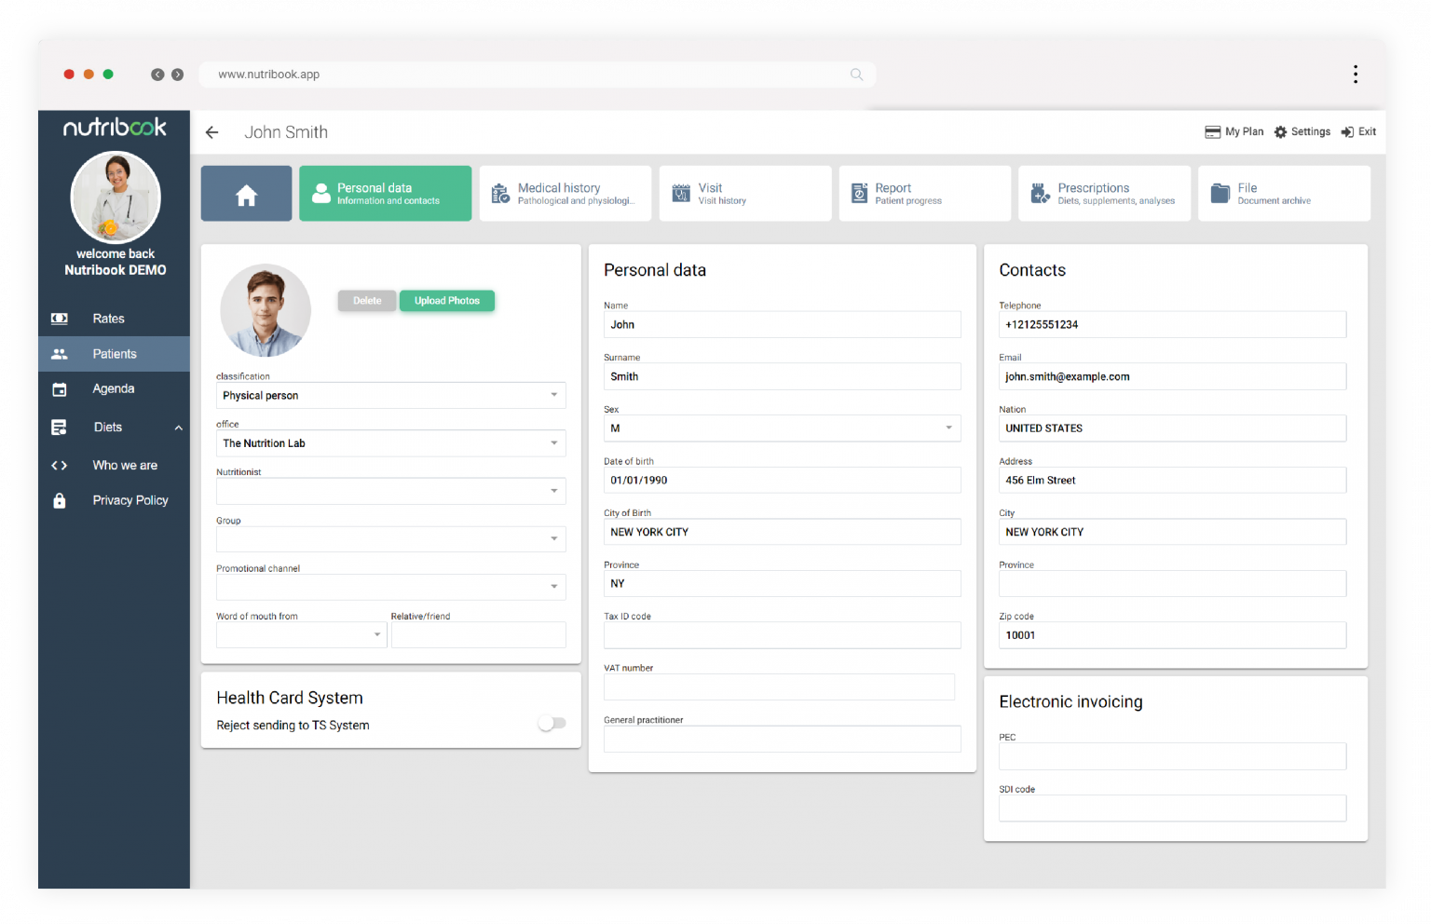Click the Exit icon in header

point(1347,132)
